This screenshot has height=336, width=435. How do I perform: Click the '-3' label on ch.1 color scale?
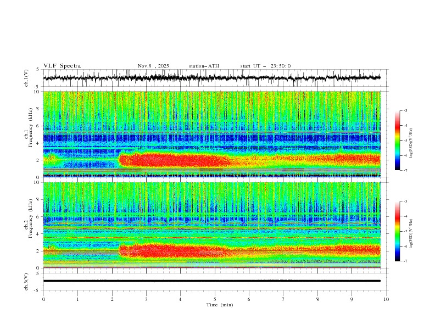tap(405, 110)
